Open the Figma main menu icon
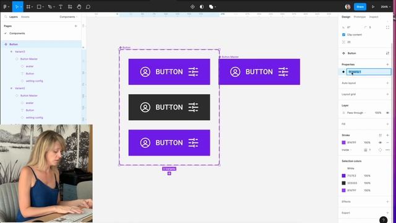Image resolution: width=396 pixels, height=223 pixels. (5, 7)
